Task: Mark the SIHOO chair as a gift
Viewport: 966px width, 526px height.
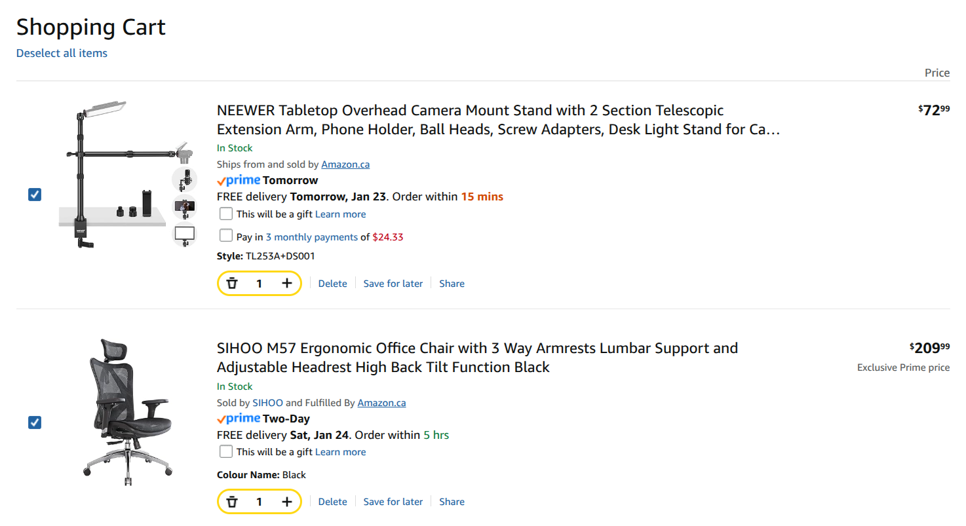Action: (226, 451)
